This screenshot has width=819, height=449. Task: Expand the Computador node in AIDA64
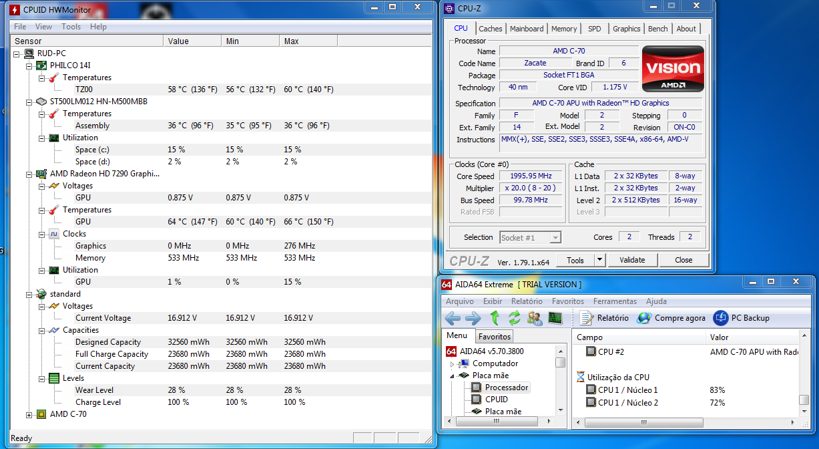(452, 364)
